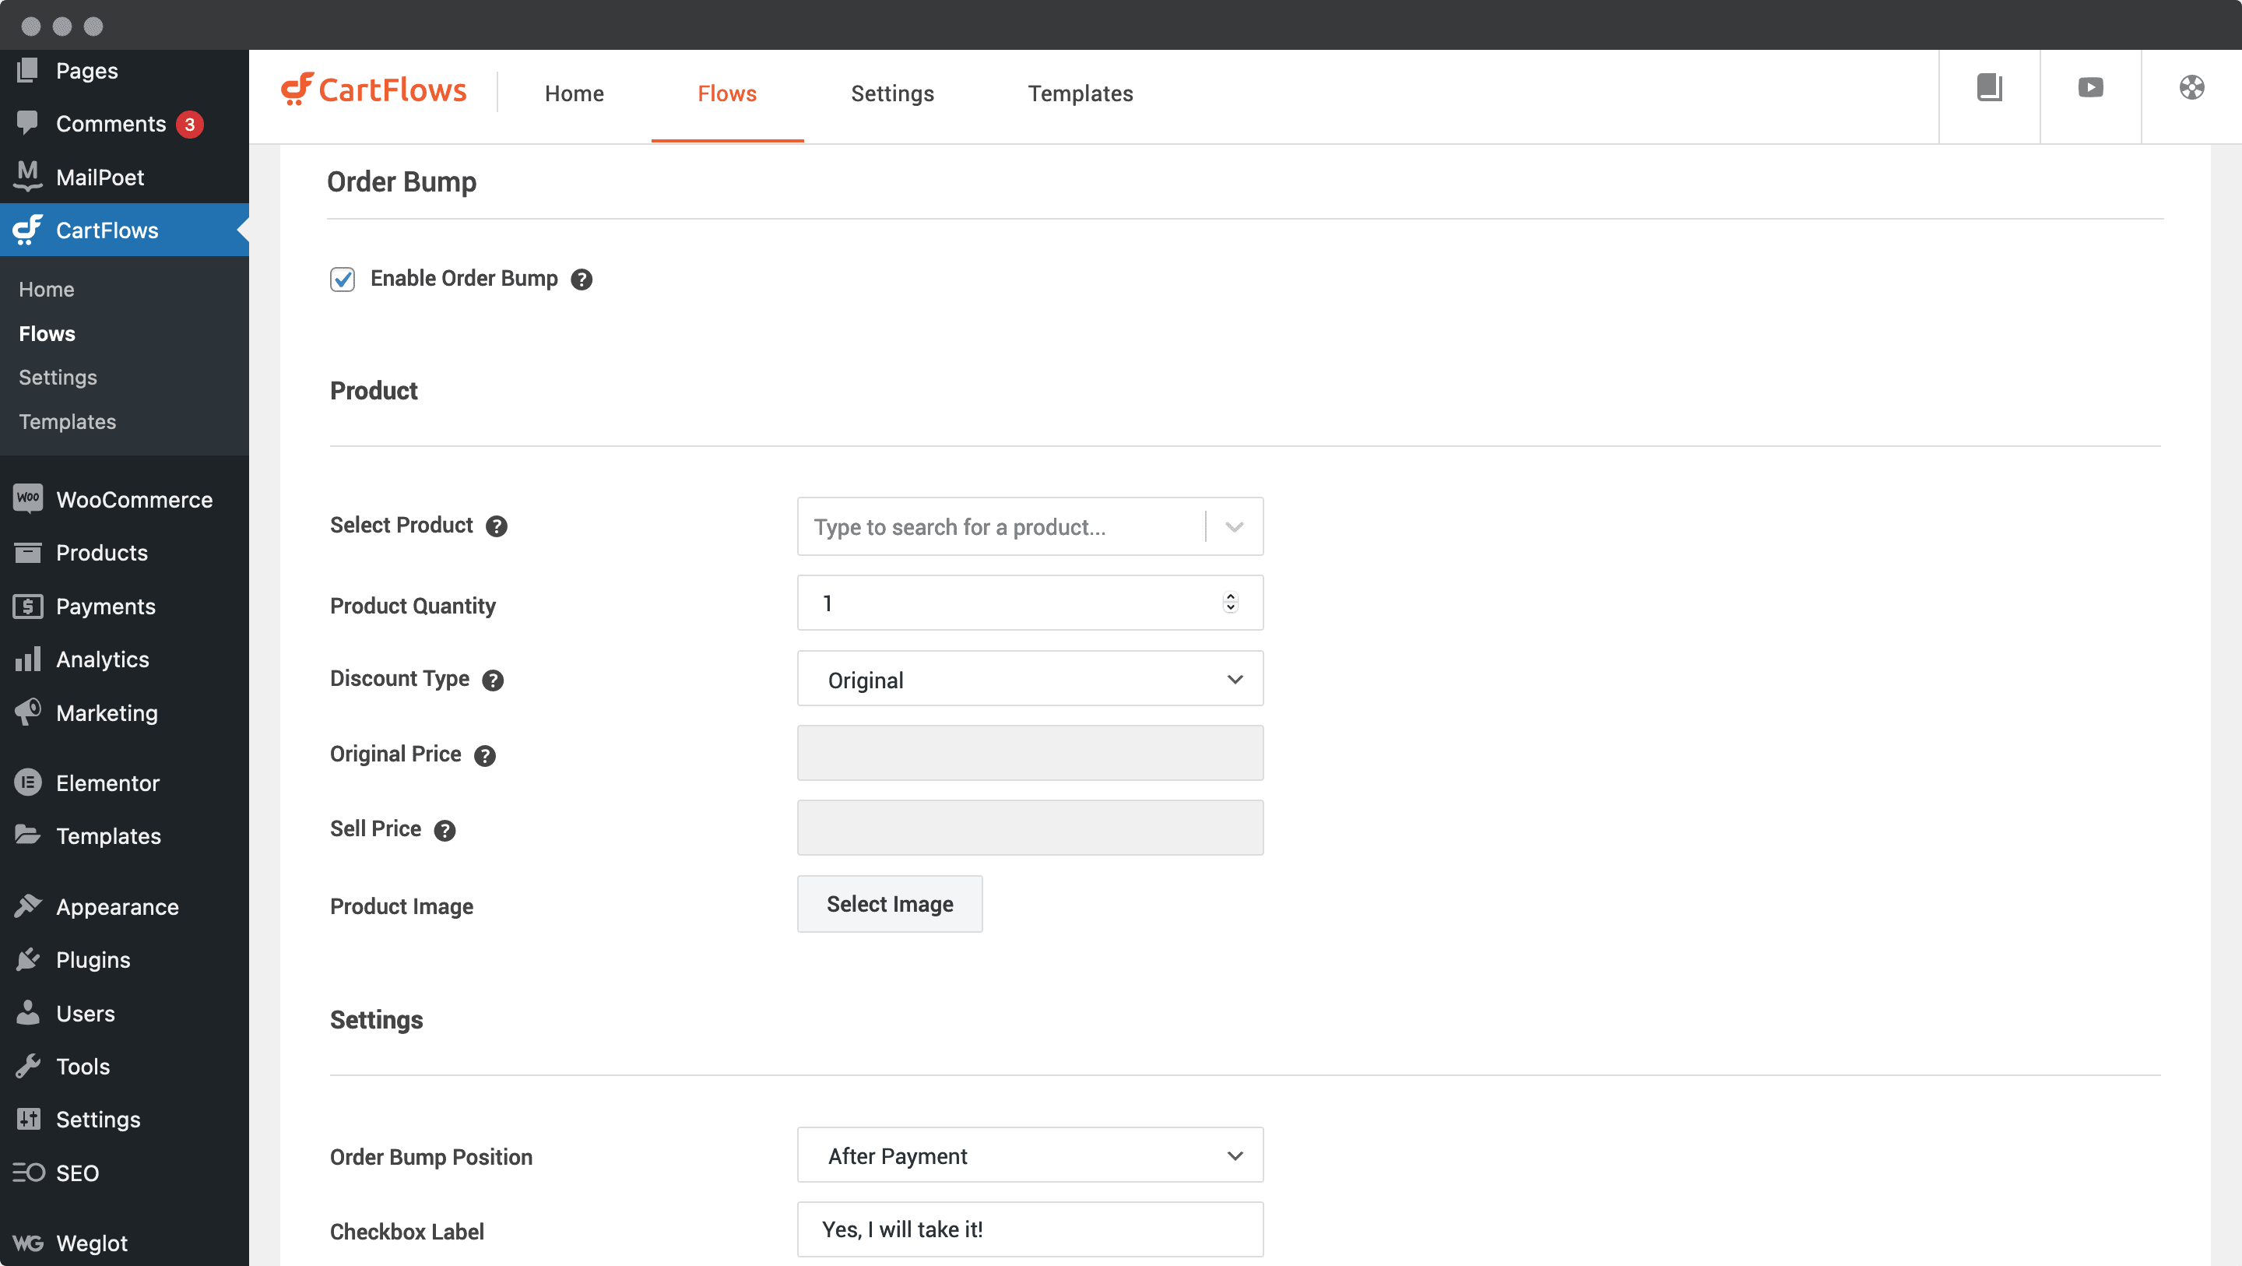The height and width of the screenshot is (1266, 2242).
Task: Switch to the Flows tab
Action: pyautogui.click(x=727, y=93)
